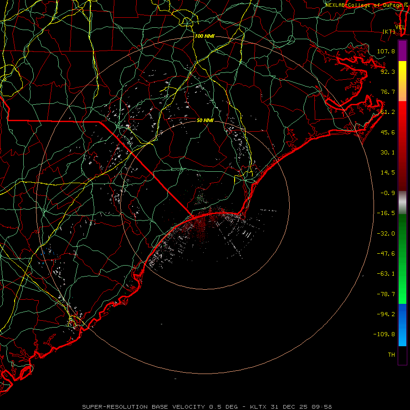The height and width of the screenshot is (410, 410).
Task: Click the -94.2 velocity scale value
Action: [386, 314]
